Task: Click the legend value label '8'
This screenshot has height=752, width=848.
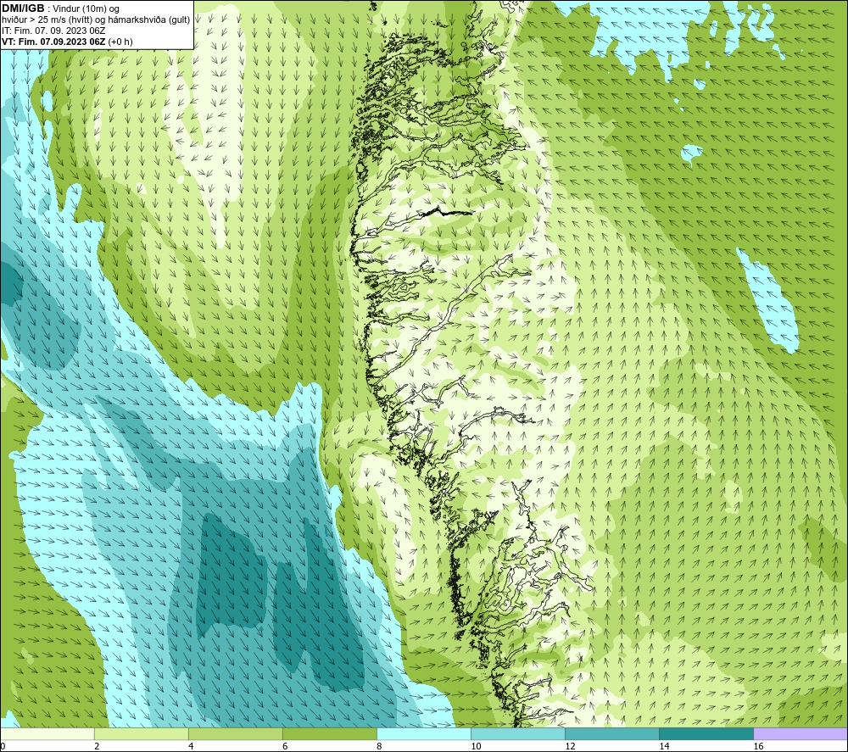Action: [379, 746]
